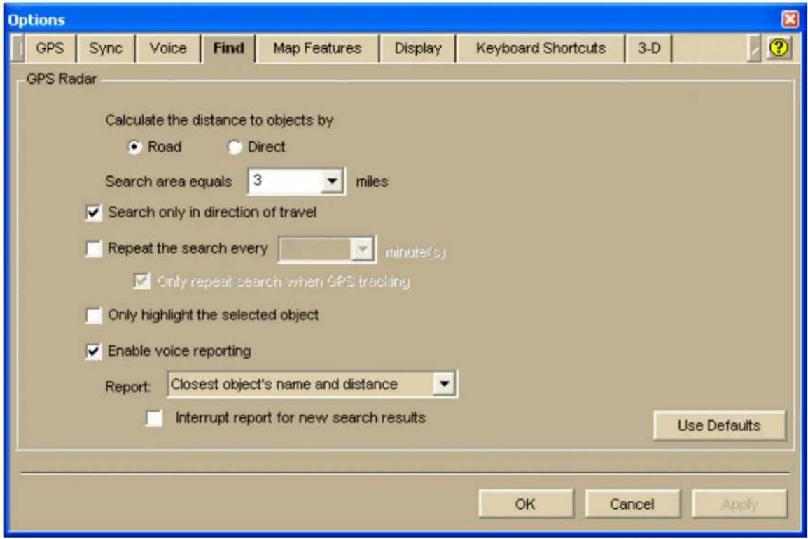Close the Options dialog with the red X
This screenshot has width=808, height=539.
[790, 20]
